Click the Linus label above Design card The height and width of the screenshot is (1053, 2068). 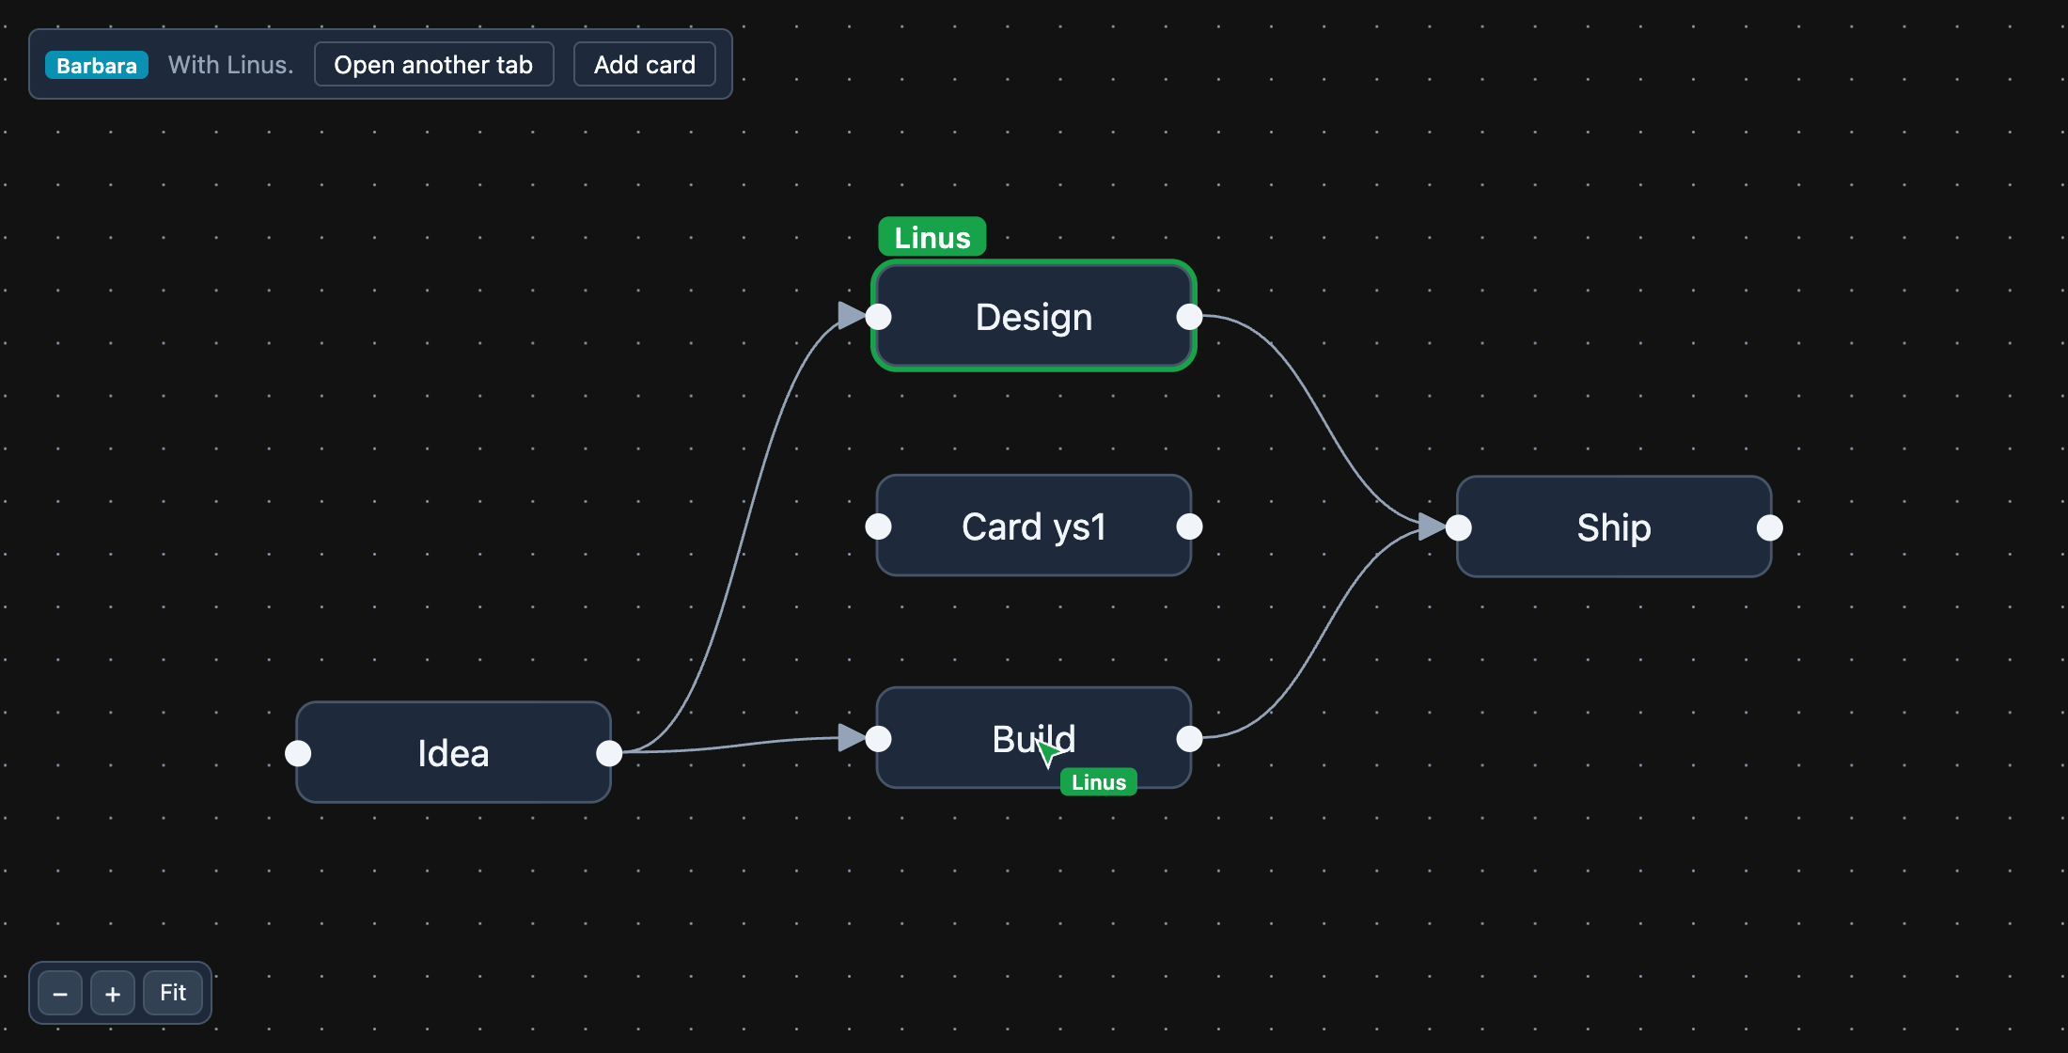point(932,237)
